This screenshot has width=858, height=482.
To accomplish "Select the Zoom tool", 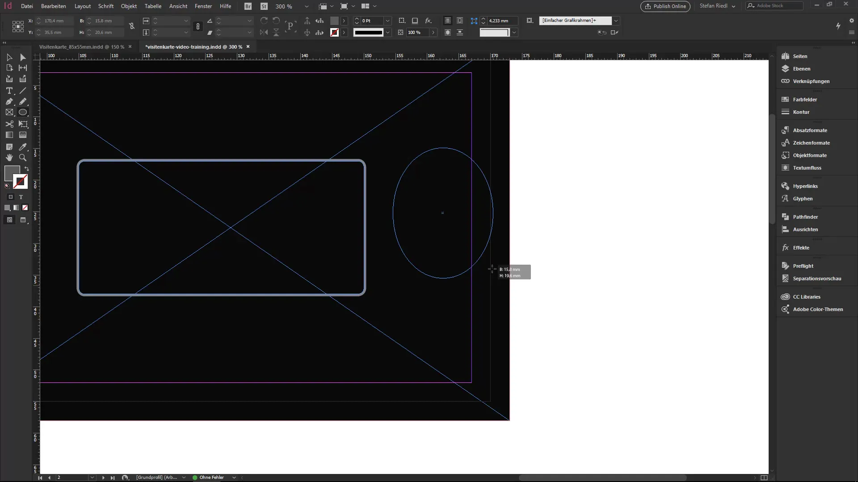I will tap(23, 158).
